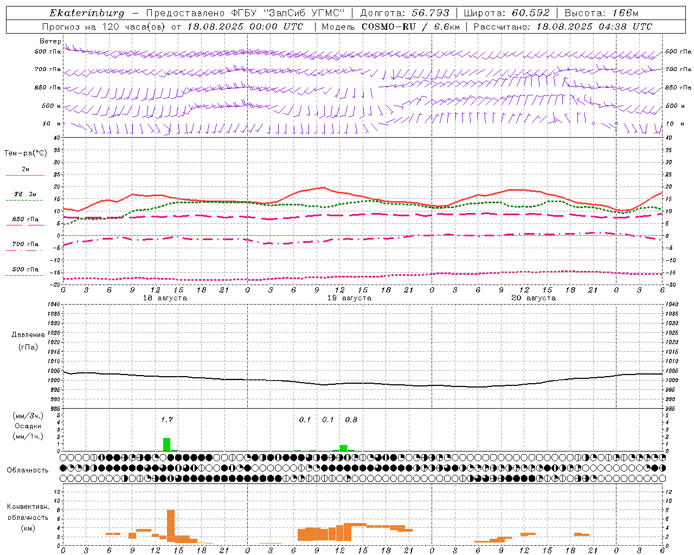Click the 1.7 precipitation amount value

coord(167,420)
